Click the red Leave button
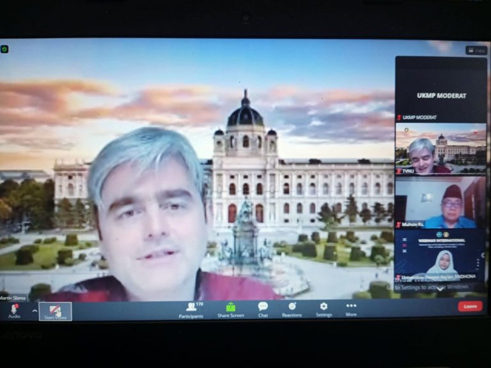This screenshot has height=368, width=491. tap(470, 307)
